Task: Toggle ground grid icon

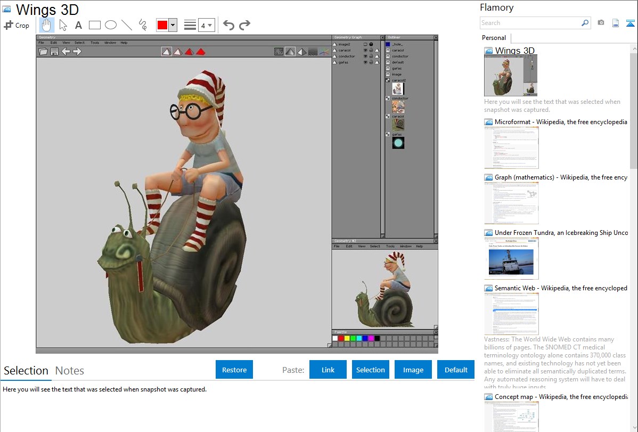Action: [x=313, y=52]
